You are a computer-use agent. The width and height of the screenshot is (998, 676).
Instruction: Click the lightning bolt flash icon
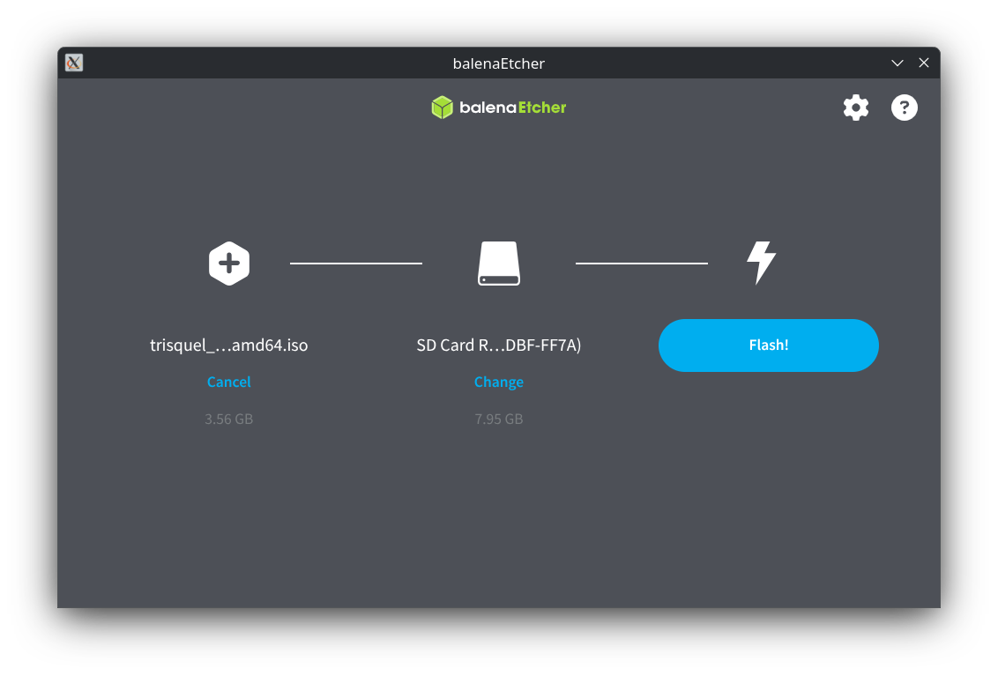pyautogui.click(x=761, y=263)
